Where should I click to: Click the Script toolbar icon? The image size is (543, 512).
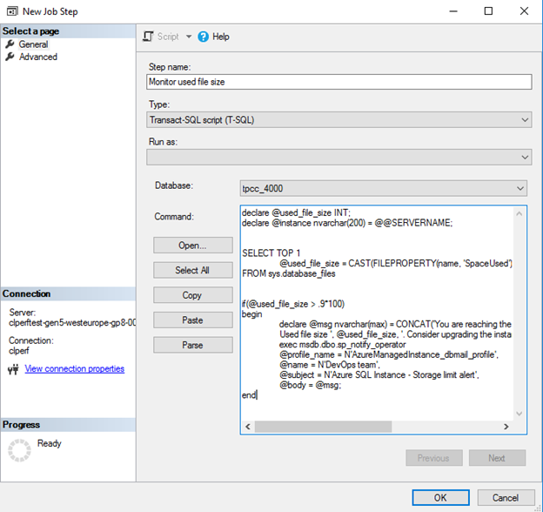point(148,37)
